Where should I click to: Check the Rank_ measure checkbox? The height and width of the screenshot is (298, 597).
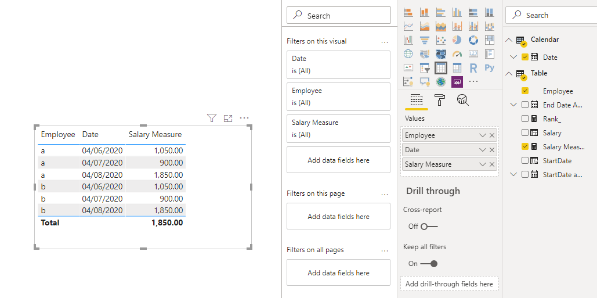click(x=525, y=119)
